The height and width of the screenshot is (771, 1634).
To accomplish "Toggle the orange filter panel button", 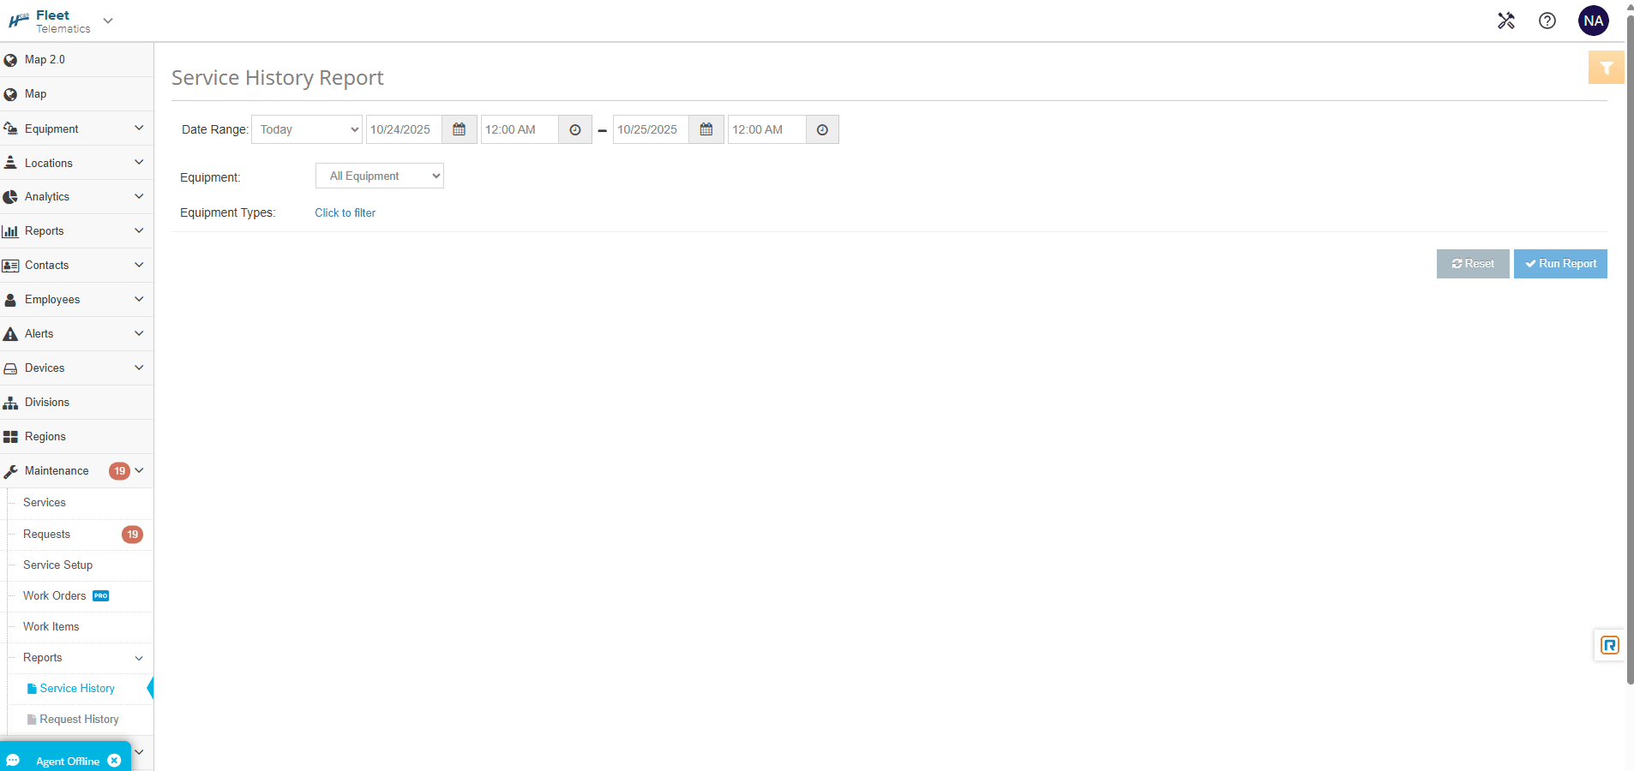I will (1606, 68).
